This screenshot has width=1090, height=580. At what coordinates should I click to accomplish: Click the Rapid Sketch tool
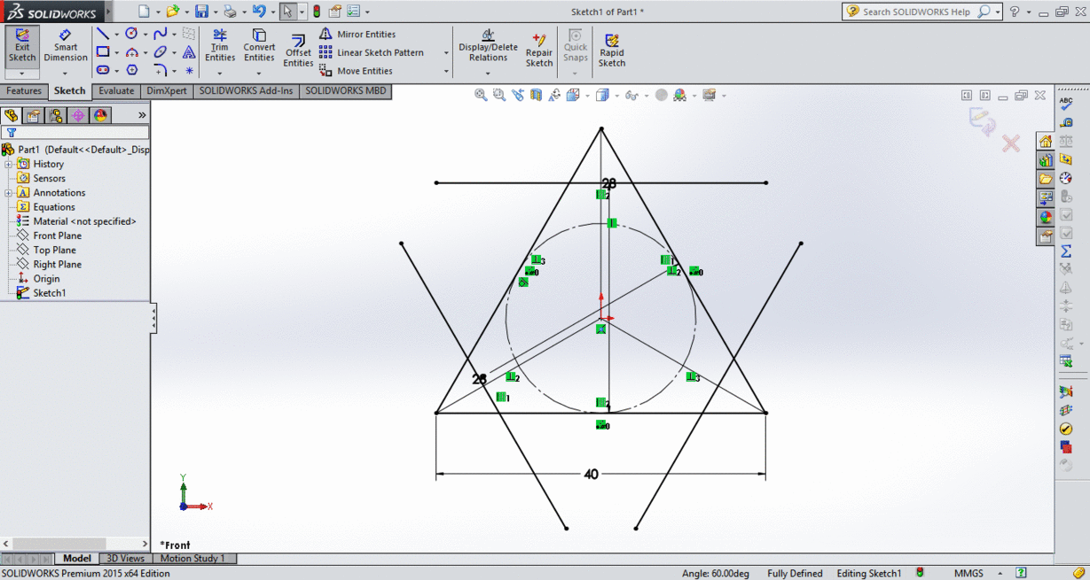tap(612, 50)
